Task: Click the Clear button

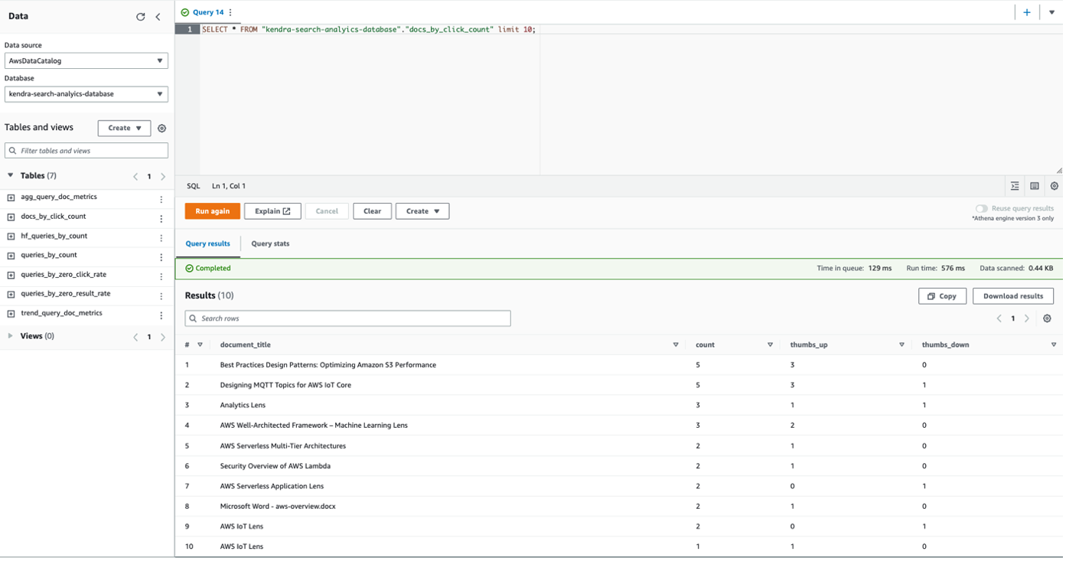Action: 372,211
